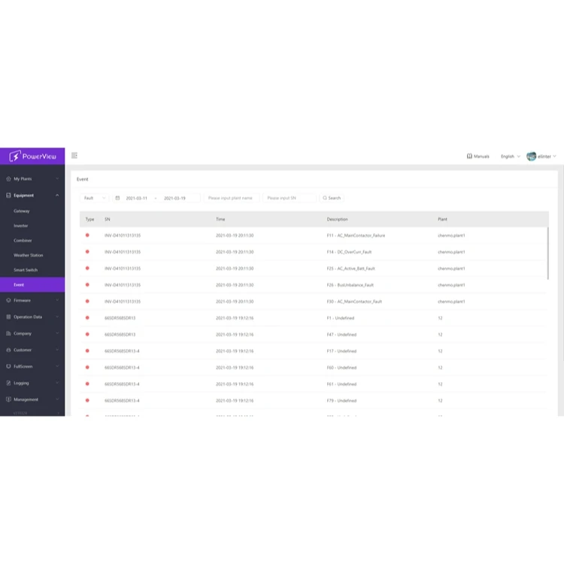The width and height of the screenshot is (564, 564).
Task: Click the Operation Data sidebar icon
Action: pos(8,317)
